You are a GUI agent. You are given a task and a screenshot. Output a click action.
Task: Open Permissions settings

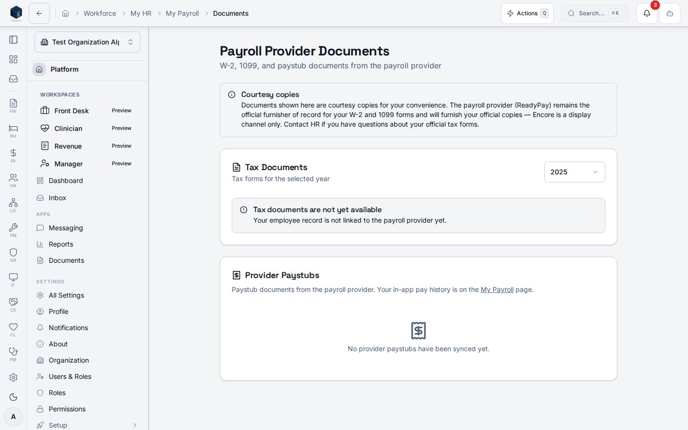pyautogui.click(x=87, y=409)
